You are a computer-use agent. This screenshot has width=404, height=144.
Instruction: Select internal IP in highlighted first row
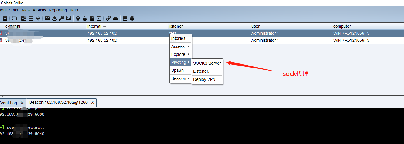(x=102, y=33)
